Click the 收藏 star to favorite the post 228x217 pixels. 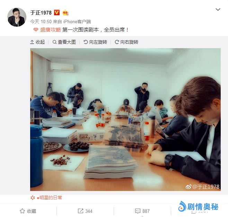coord(28,211)
